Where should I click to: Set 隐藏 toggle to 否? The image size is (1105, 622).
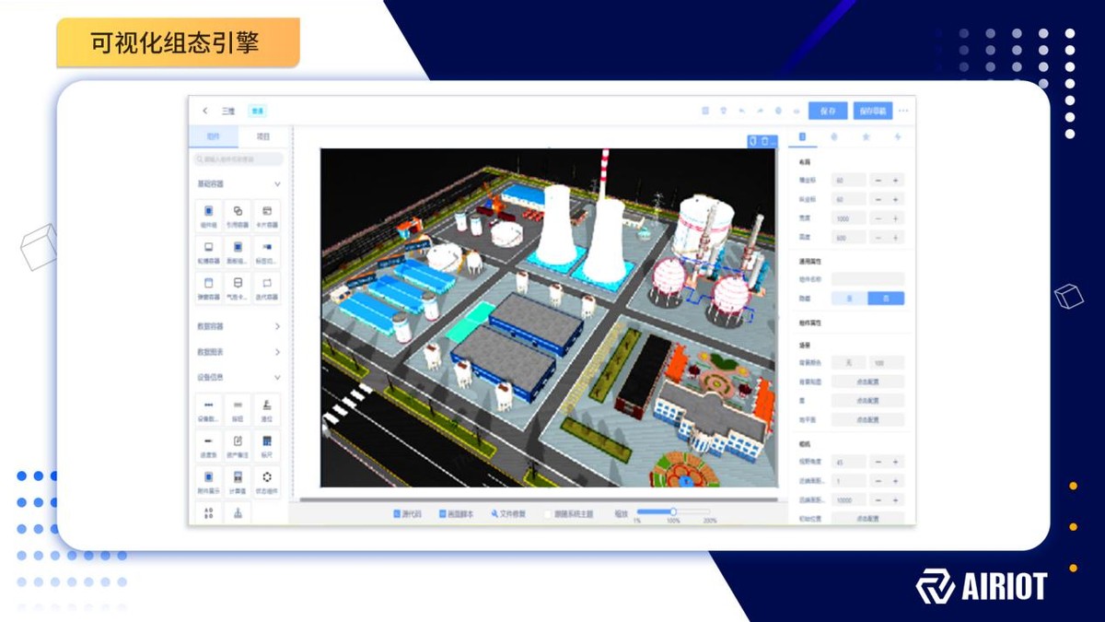[886, 299]
